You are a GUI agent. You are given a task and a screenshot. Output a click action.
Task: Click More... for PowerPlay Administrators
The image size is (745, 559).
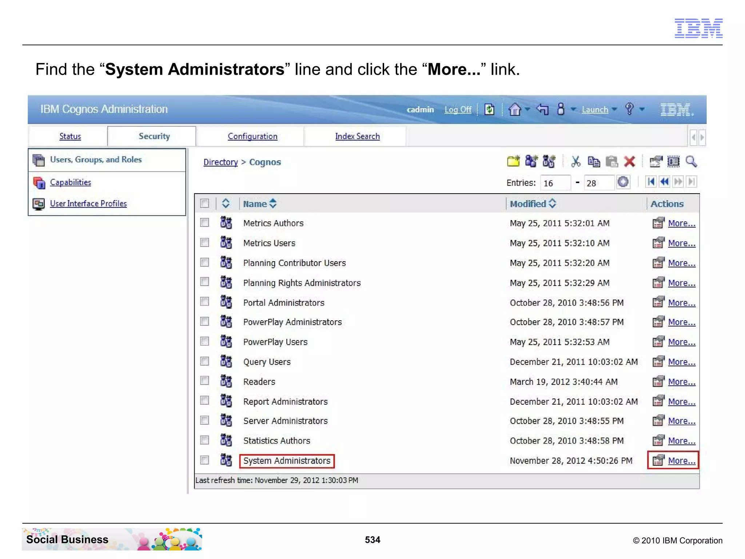point(682,322)
